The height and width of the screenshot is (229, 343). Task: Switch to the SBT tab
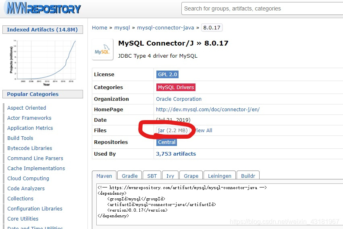(152, 176)
